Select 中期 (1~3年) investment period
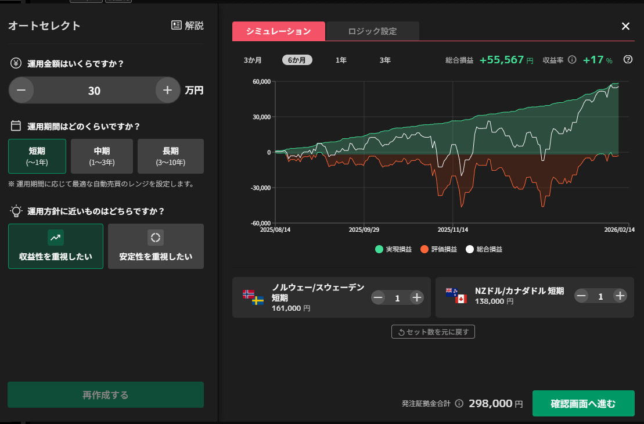The height and width of the screenshot is (424, 644). point(102,156)
